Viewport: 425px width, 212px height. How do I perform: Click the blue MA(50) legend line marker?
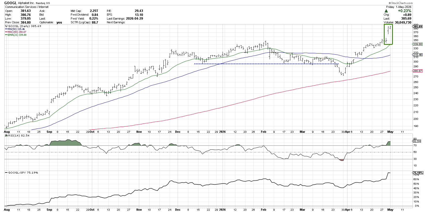(6, 29)
